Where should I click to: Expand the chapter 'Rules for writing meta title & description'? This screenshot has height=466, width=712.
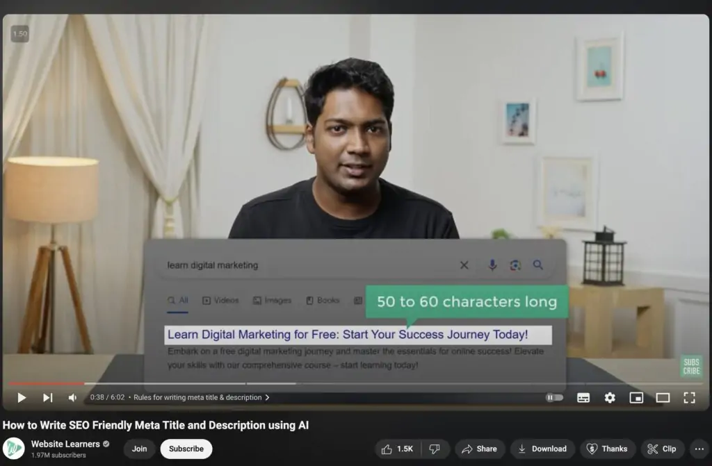click(202, 398)
